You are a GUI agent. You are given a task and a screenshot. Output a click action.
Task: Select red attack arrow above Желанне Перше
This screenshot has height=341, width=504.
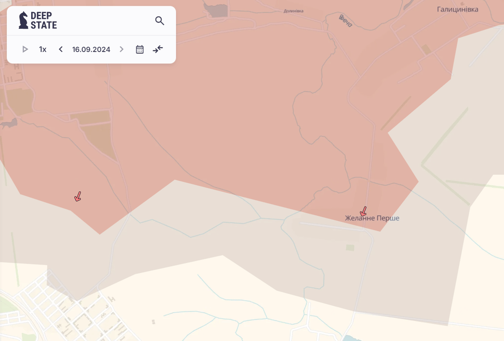click(363, 211)
